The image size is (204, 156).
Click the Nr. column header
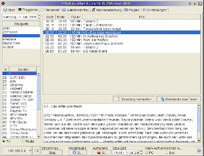tap(6, 69)
